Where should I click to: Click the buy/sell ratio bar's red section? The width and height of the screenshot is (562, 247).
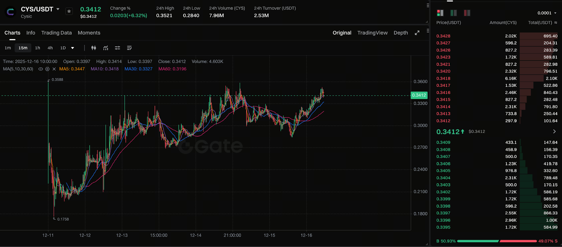tap(518, 241)
